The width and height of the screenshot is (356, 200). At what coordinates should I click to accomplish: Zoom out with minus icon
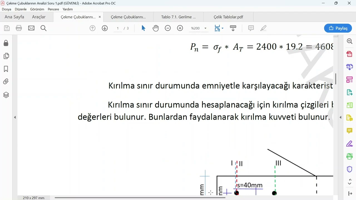click(168, 28)
